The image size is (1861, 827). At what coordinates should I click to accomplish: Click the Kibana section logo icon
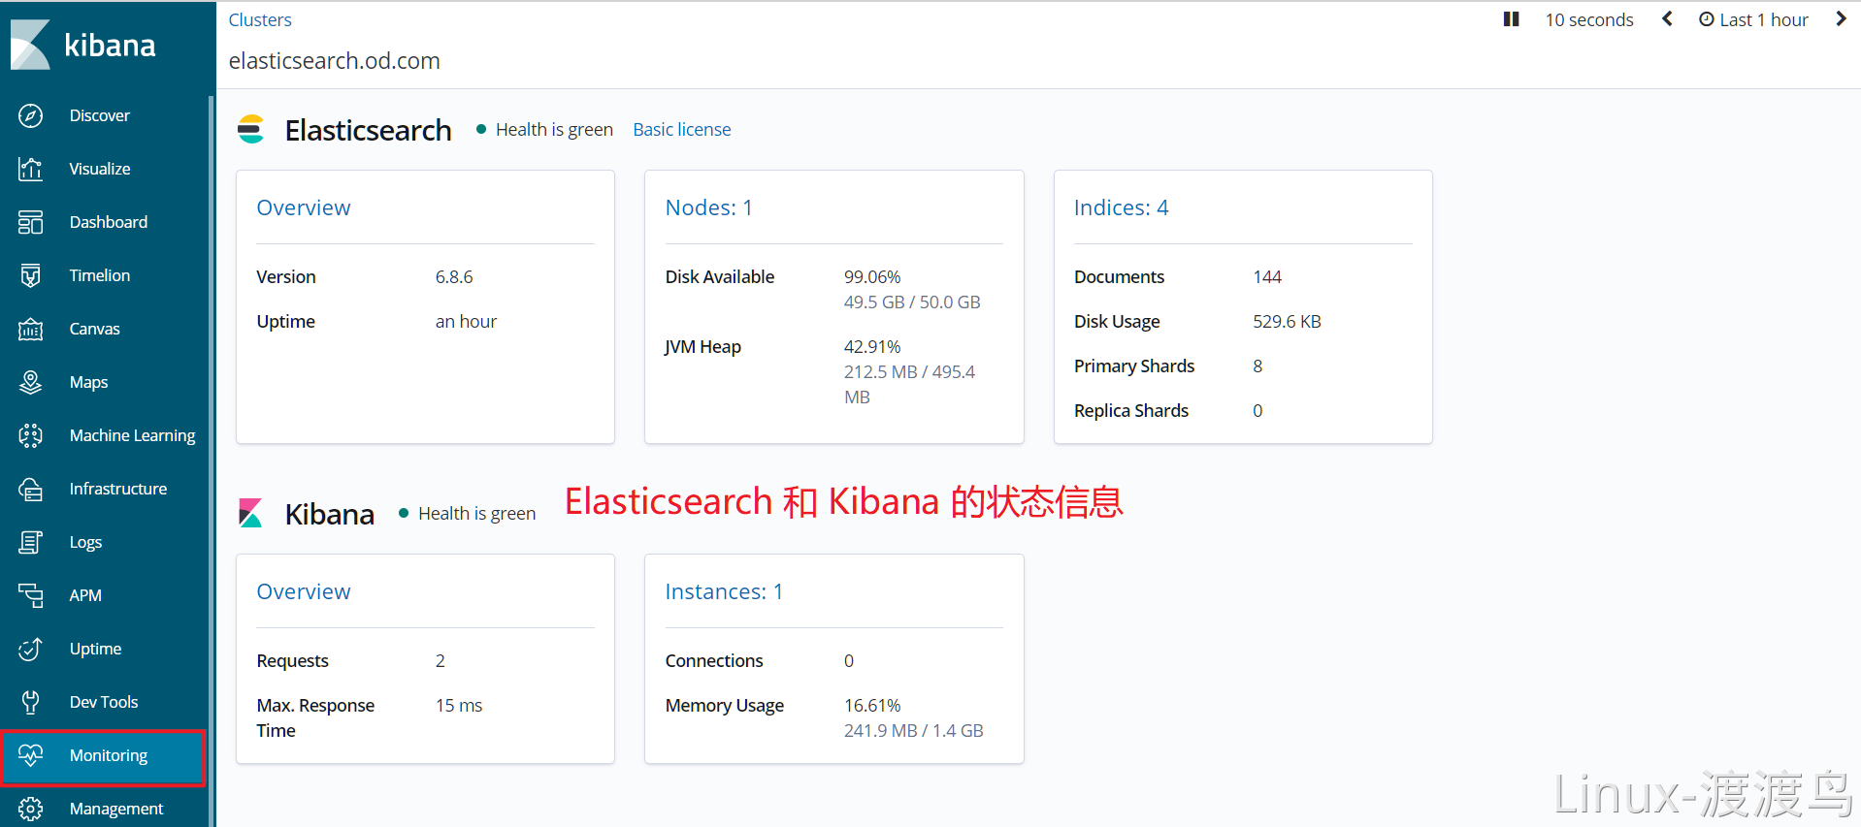[x=251, y=513]
